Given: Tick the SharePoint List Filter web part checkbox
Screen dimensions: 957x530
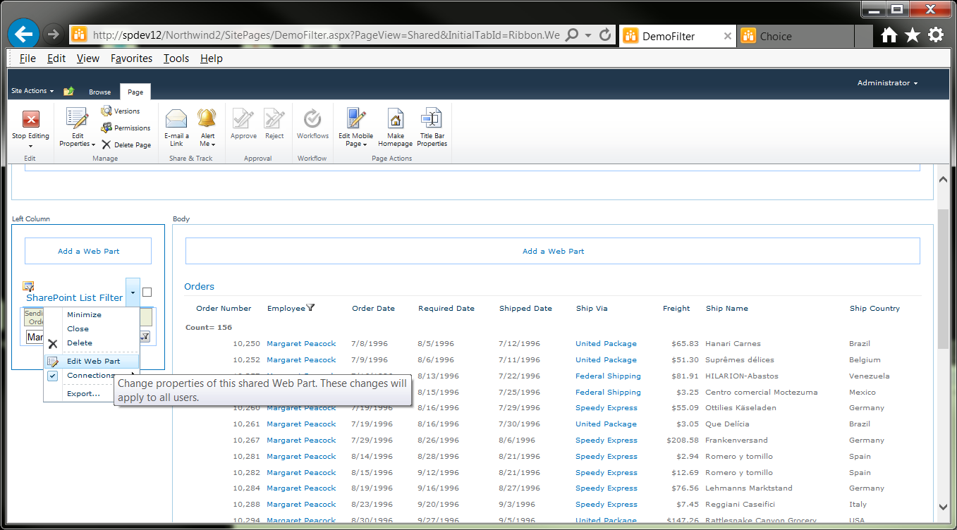Looking at the screenshot, I should [x=147, y=292].
